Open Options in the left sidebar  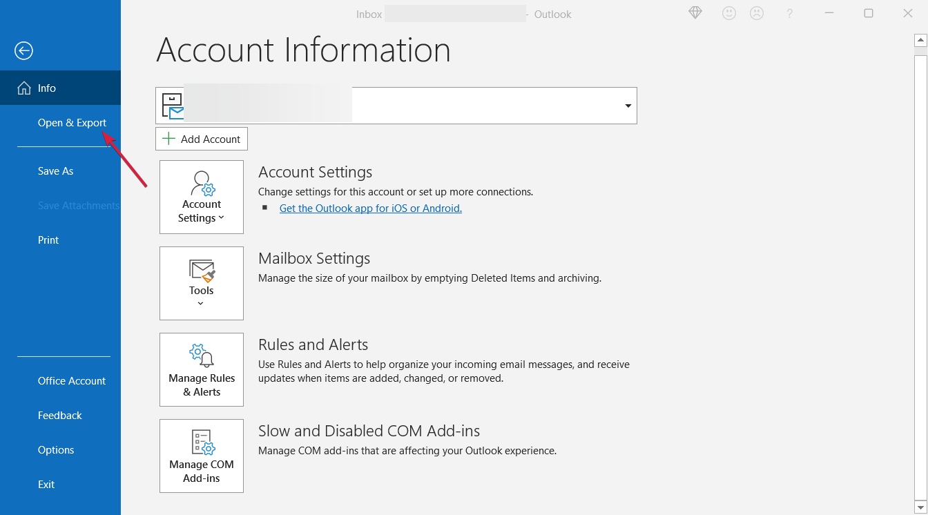point(56,450)
